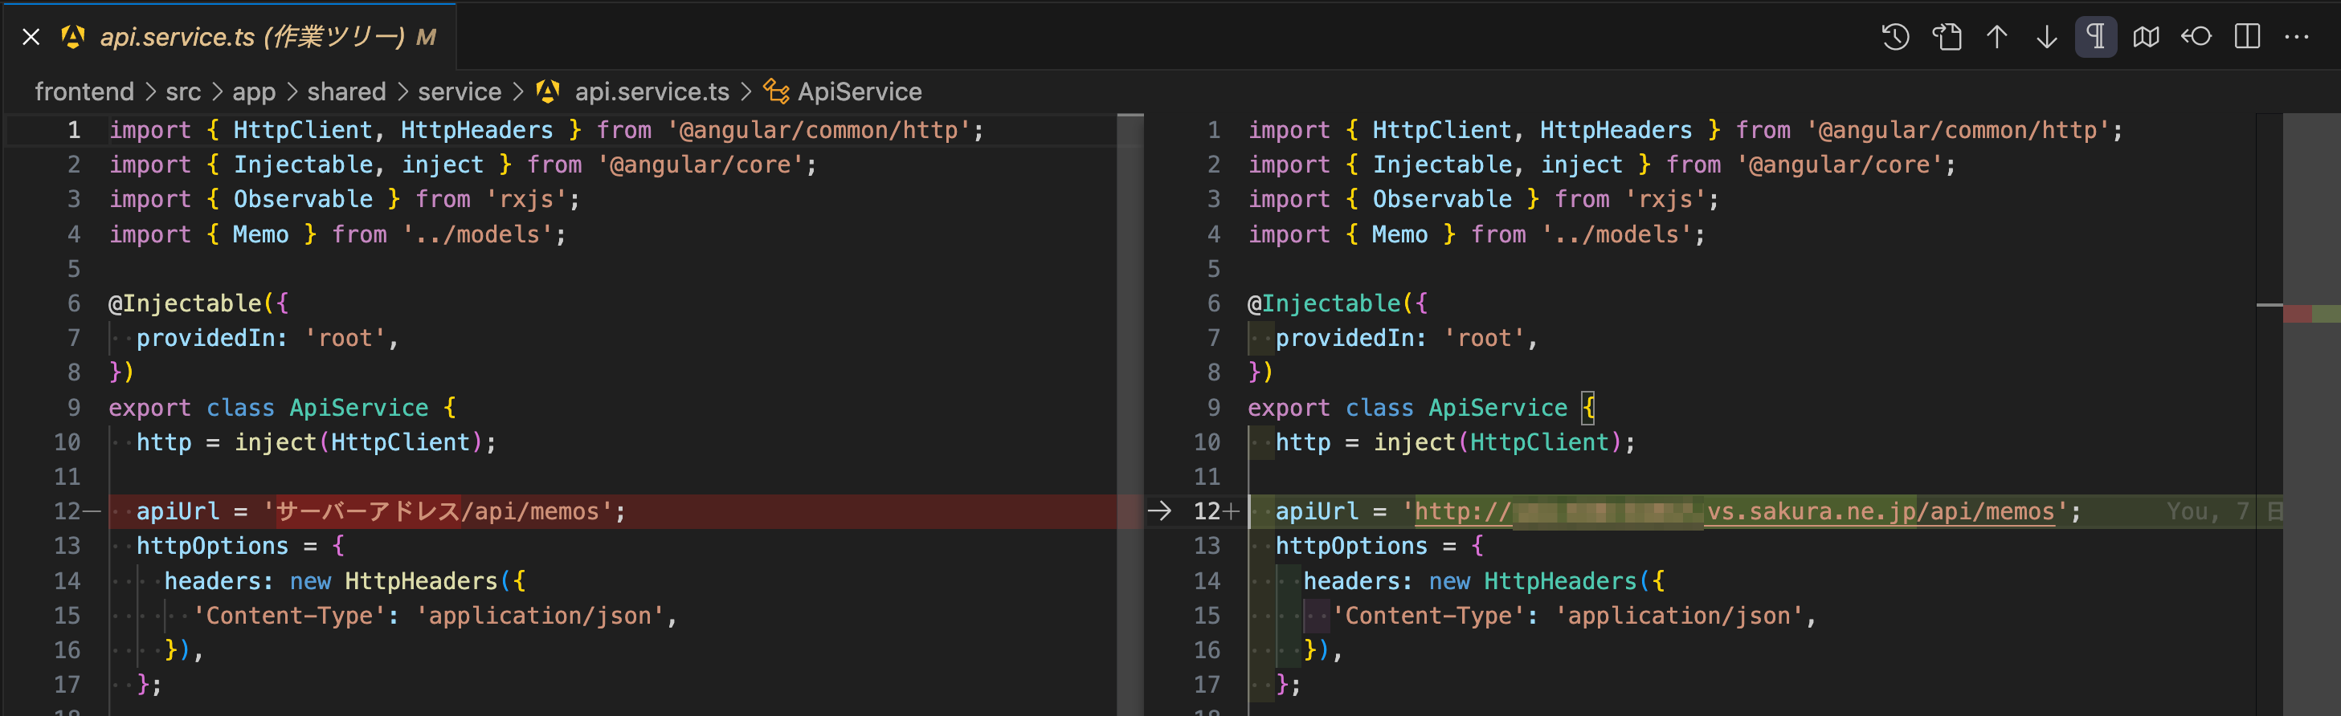The image size is (2341, 716).
Task: Click 'Observable' in left pane line 3
Action: click(x=303, y=200)
